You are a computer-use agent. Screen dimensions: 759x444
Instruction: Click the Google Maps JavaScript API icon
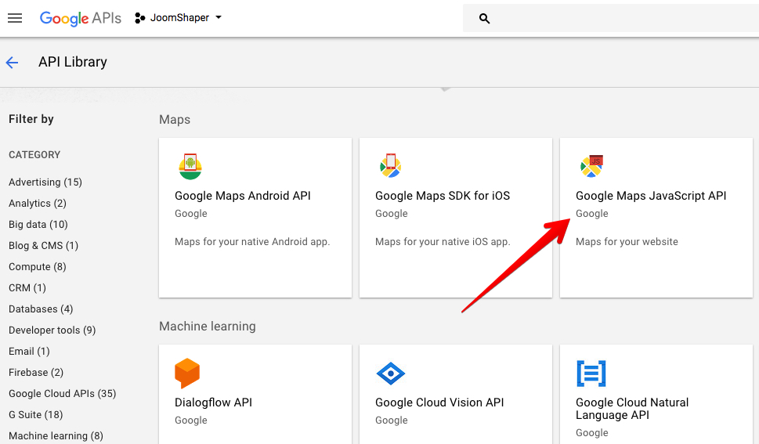[x=591, y=166]
